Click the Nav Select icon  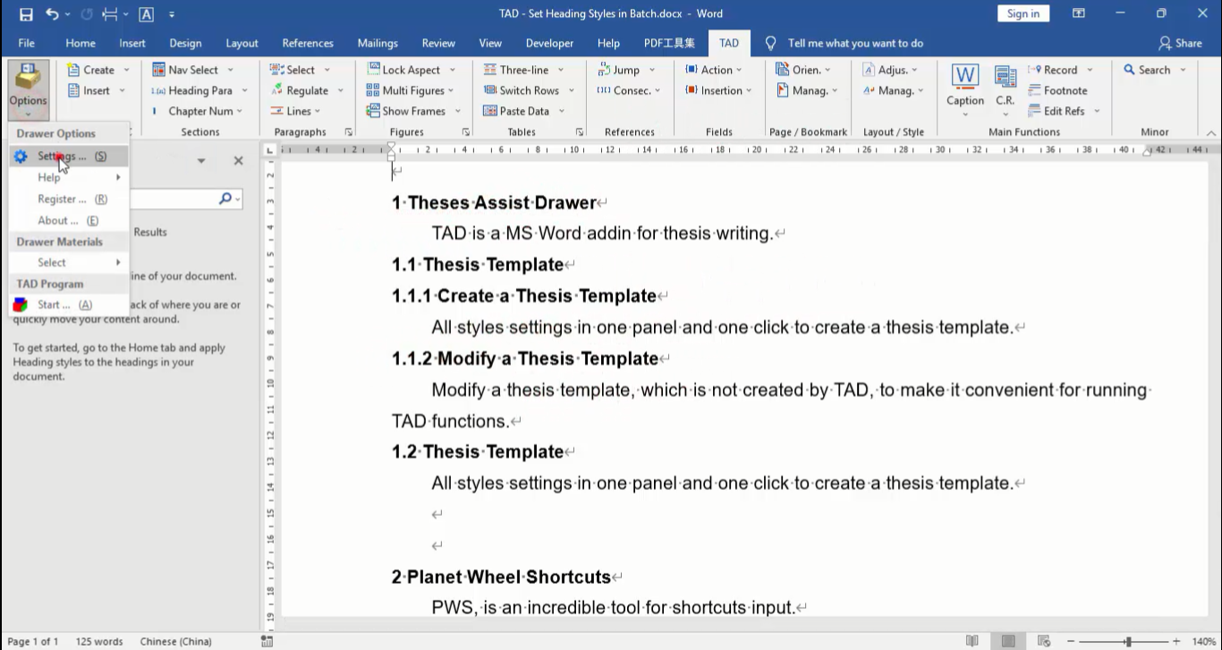(158, 70)
